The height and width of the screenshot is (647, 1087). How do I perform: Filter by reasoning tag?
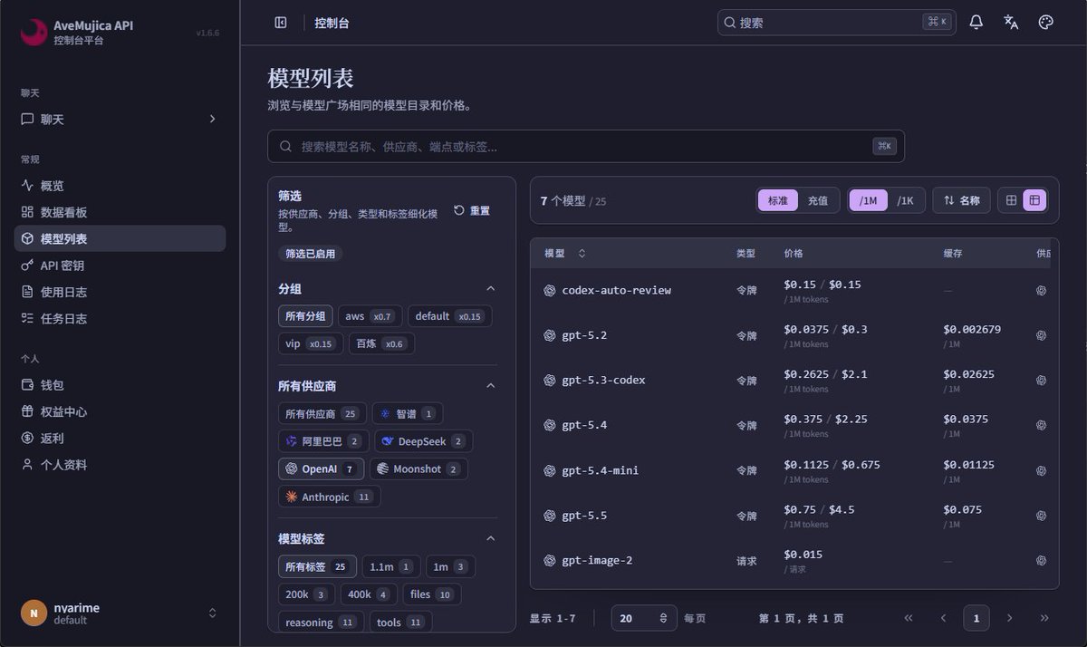pos(321,622)
